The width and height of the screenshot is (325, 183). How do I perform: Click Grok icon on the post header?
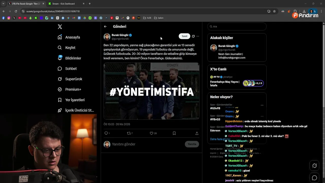pos(193,36)
